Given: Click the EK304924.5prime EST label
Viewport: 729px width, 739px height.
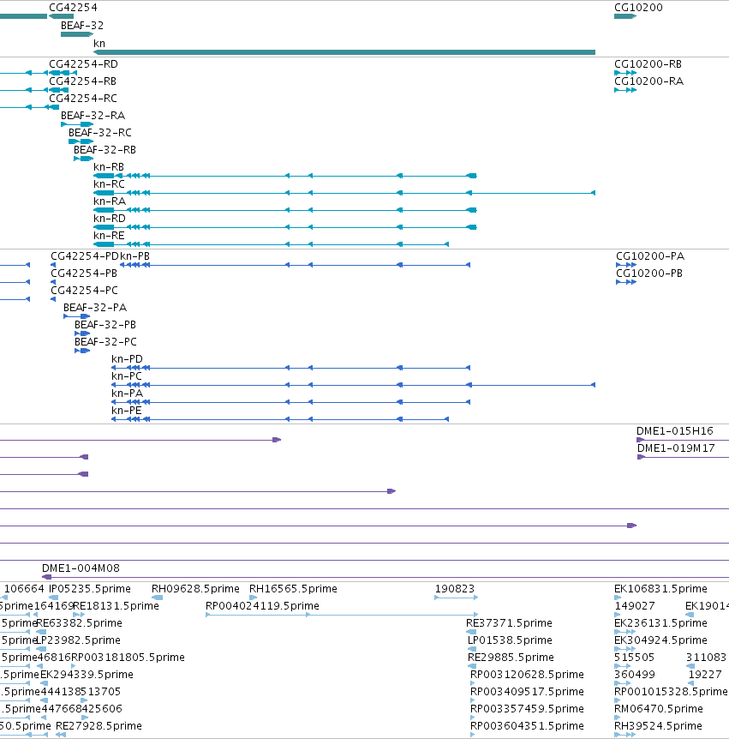Looking at the screenshot, I should click(660, 640).
